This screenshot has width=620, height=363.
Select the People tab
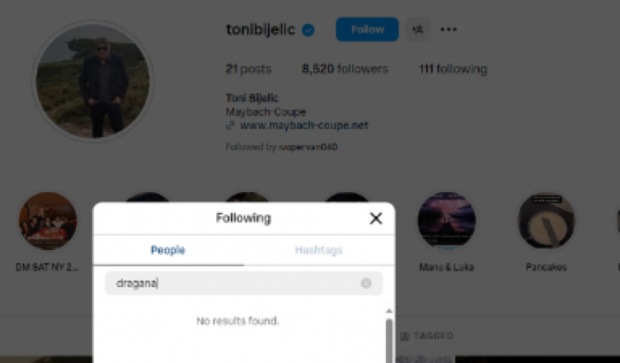coord(168,250)
